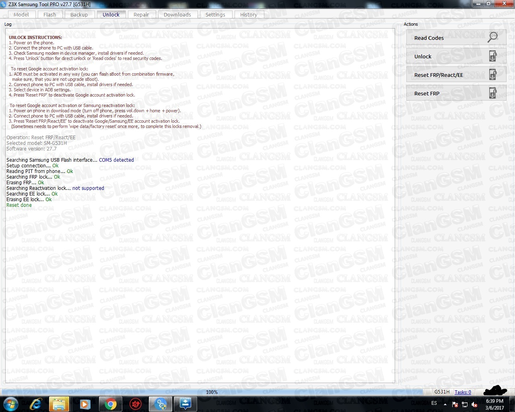
Task: Click the phone icon on Reset FRP/React/EE
Action: pyautogui.click(x=493, y=74)
